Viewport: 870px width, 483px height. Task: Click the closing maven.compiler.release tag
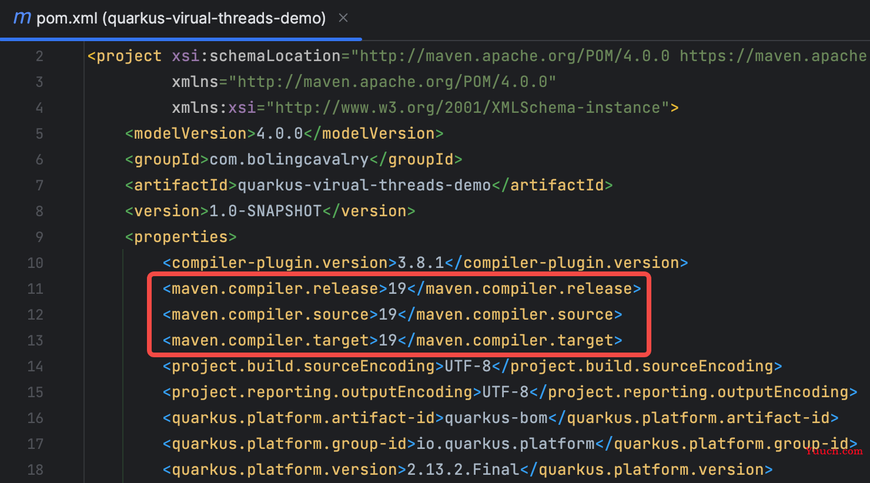point(524,289)
